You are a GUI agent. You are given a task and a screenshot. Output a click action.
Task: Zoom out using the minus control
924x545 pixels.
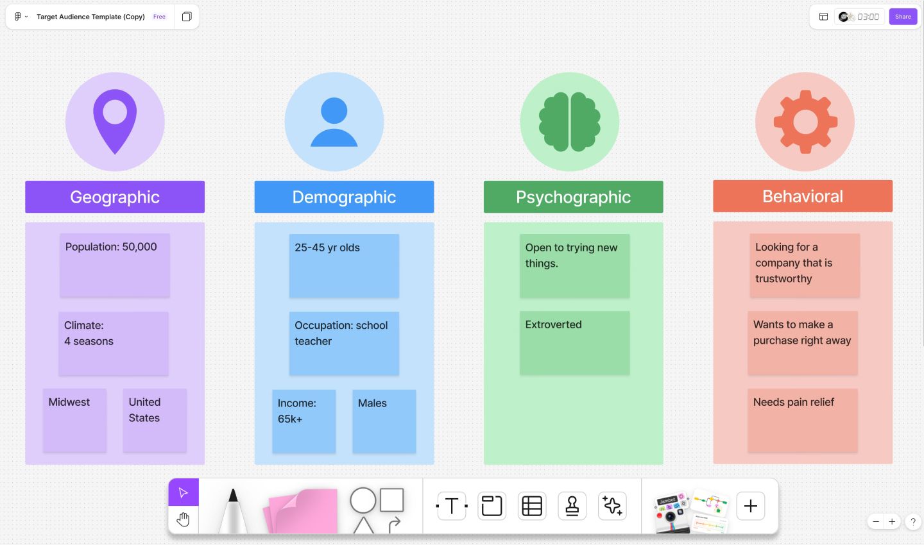point(875,521)
